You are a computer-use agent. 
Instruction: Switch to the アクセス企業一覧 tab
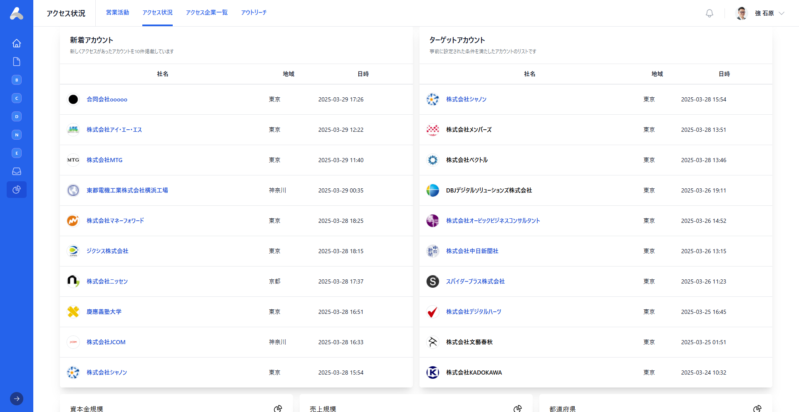[x=206, y=12]
